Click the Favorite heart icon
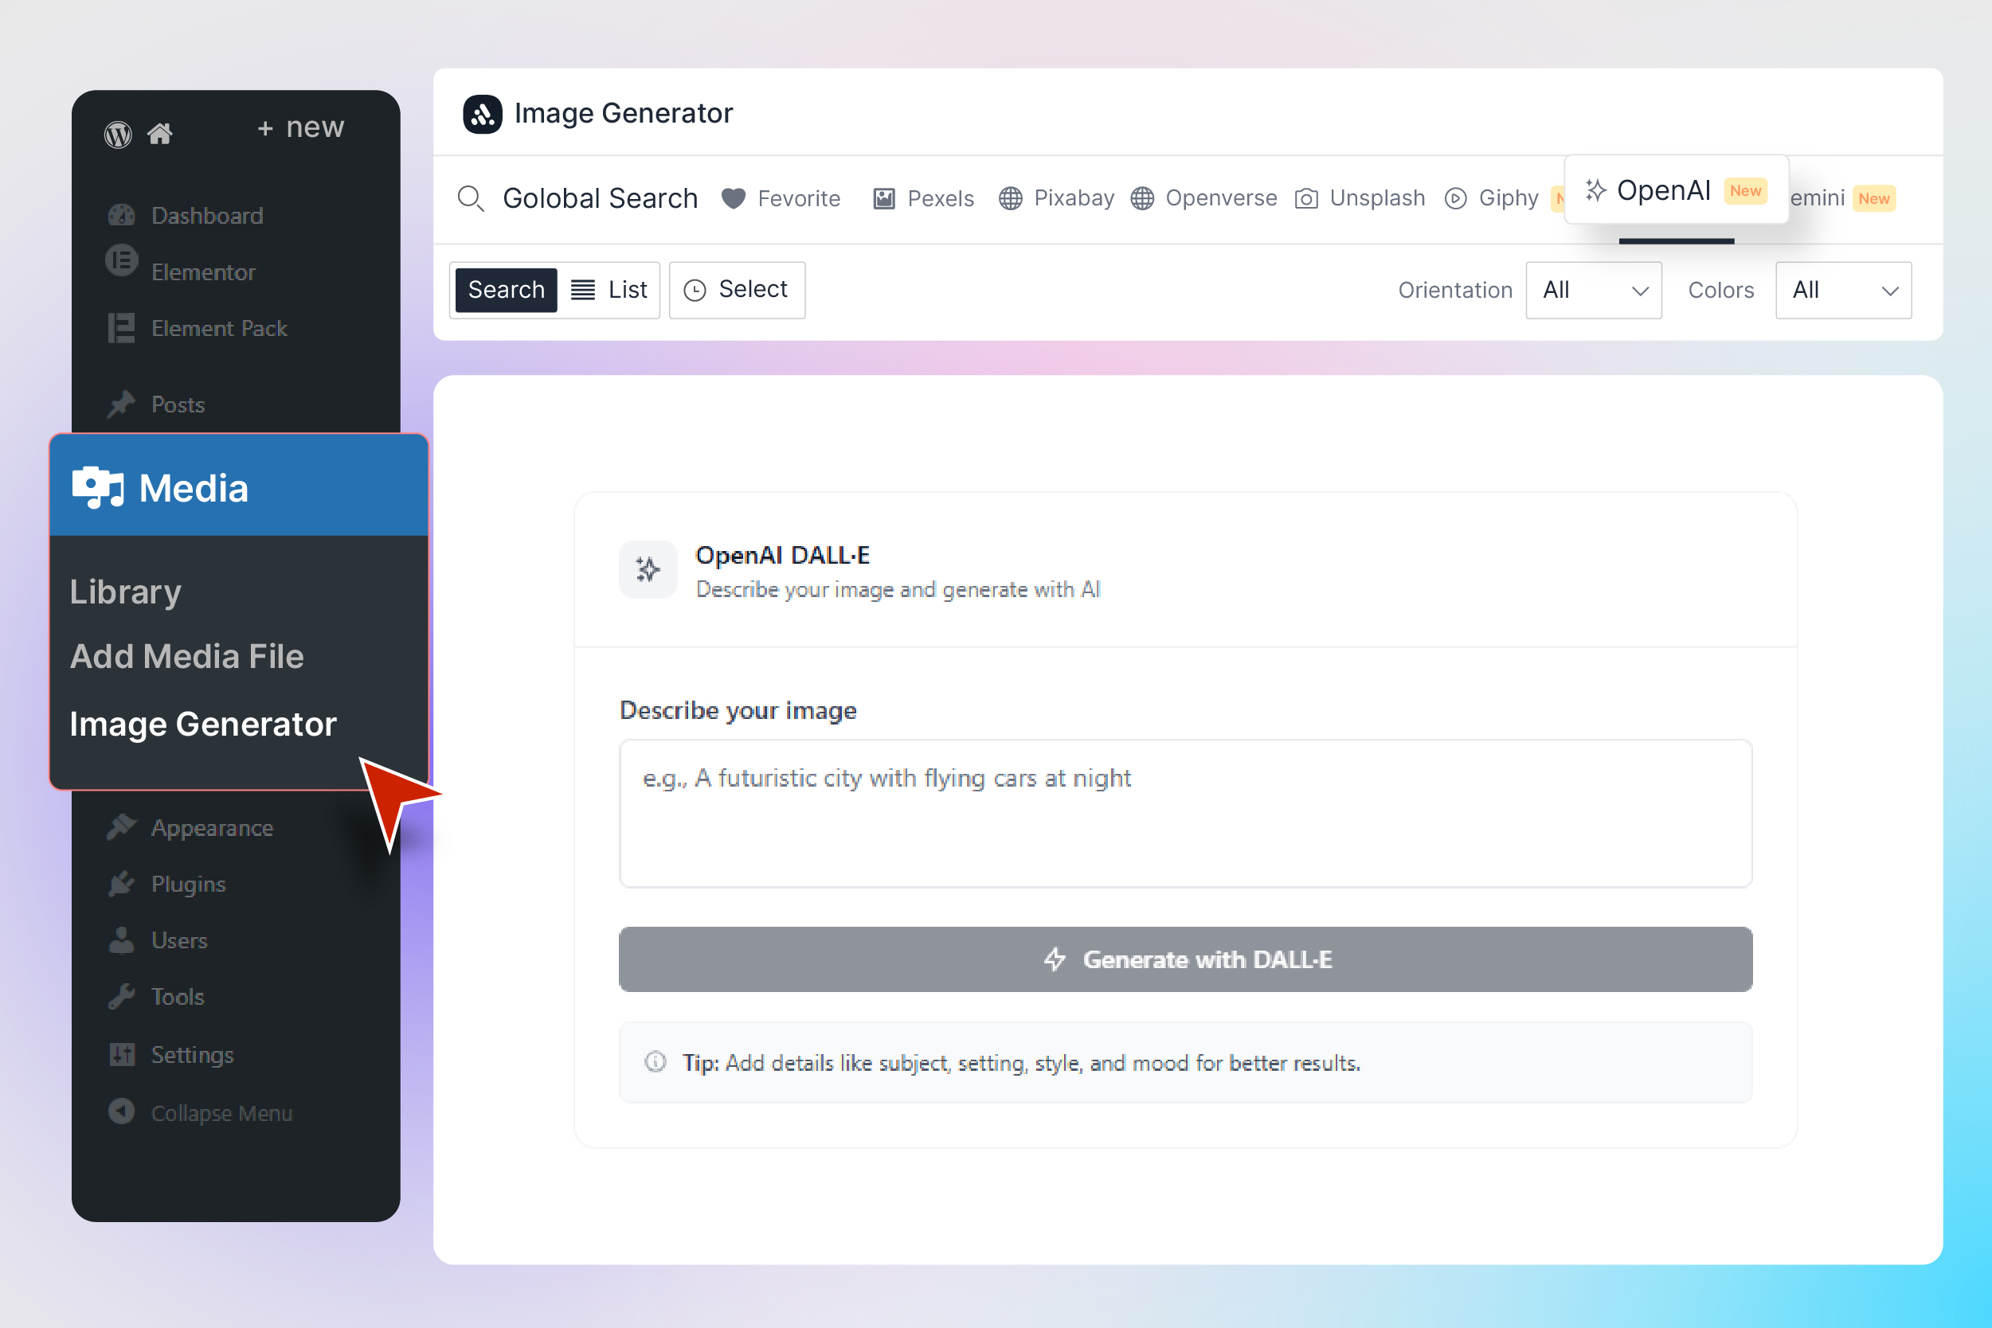 [x=733, y=198]
